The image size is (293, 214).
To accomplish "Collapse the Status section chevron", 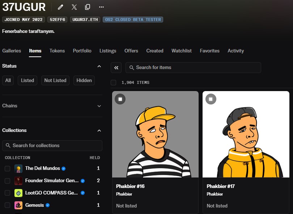I will click(x=99, y=66).
